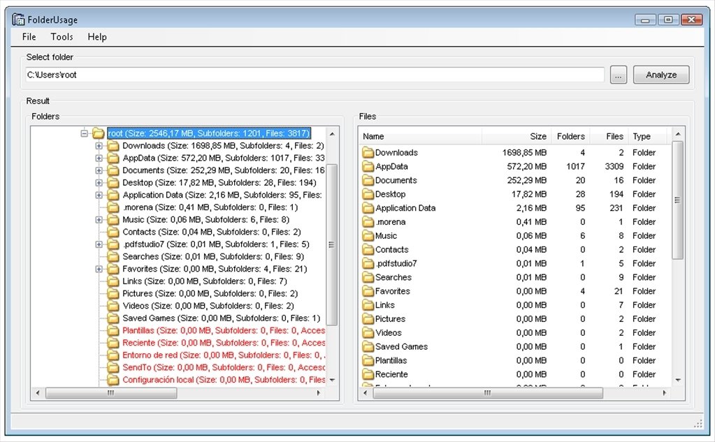The width and height of the screenshot is (715, 442).
Task: Click the browse folder button with ellipsis
Action: click(x=619, y=75)
